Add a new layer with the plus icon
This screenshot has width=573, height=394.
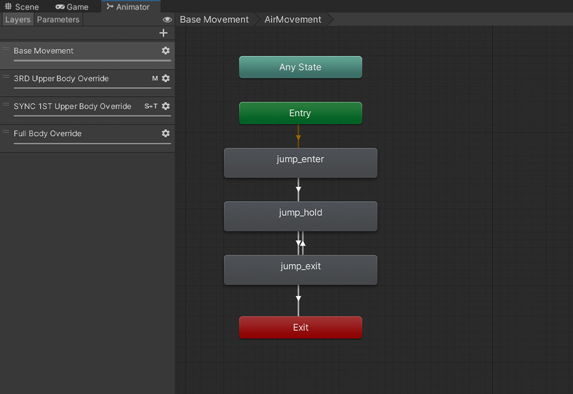(x=163, y=33)
